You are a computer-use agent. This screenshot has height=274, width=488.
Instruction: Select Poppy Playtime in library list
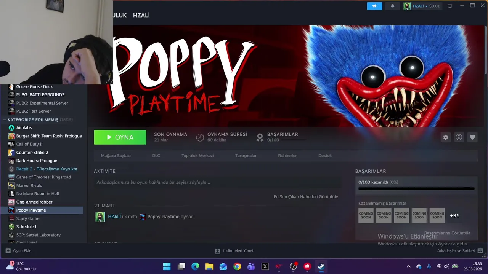pyautogui.click(x=42, y=210)
